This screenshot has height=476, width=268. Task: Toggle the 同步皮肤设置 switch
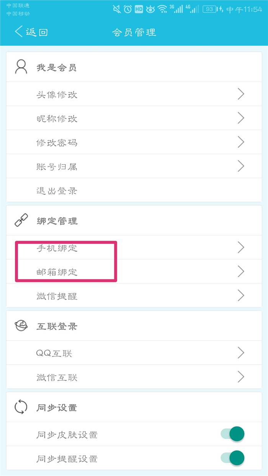click(232, 434)
